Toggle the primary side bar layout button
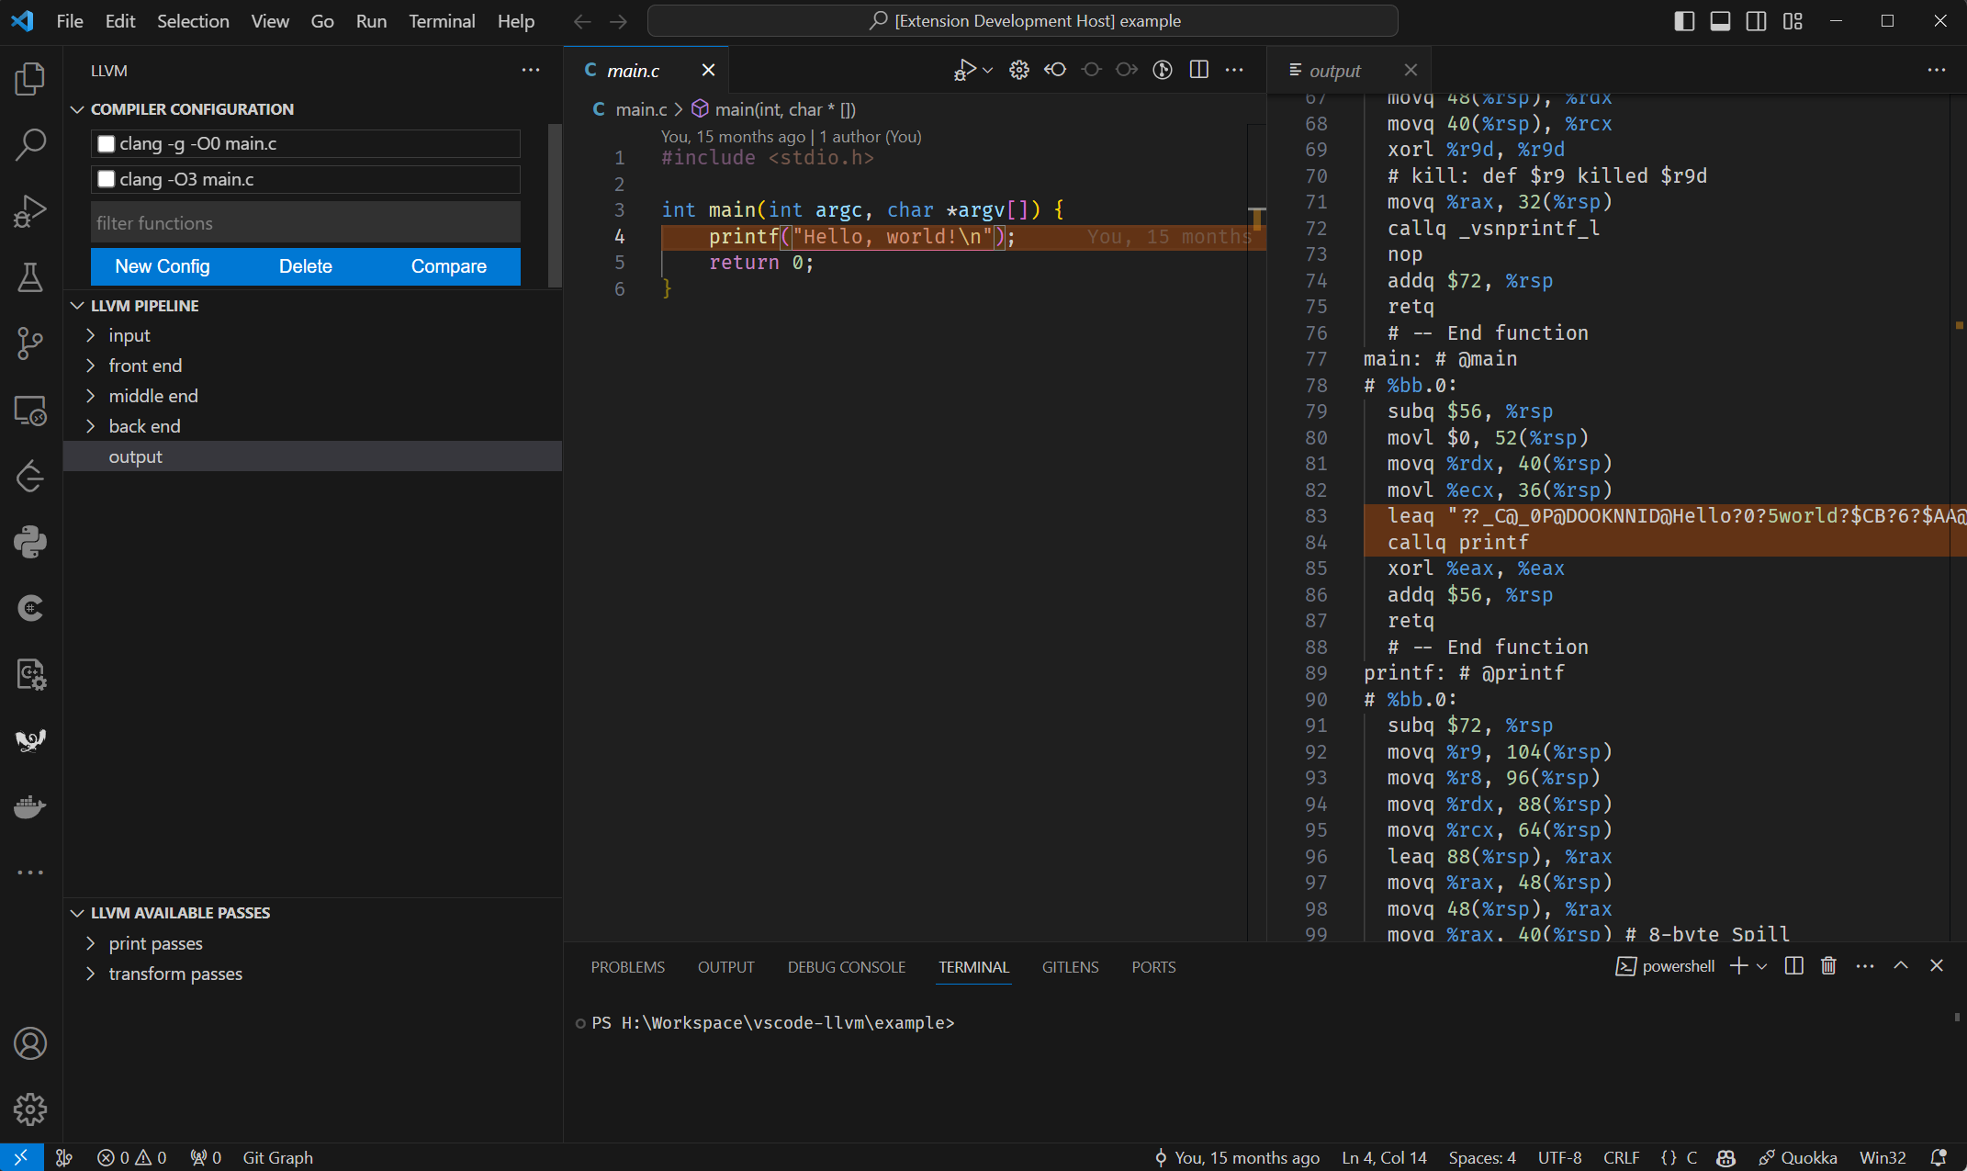 1684,21
